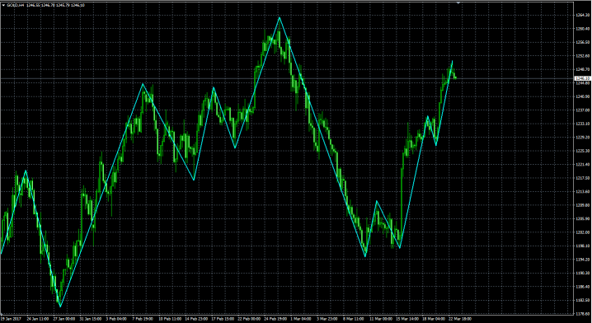Click the 1264.30 price scale label
592x323 pixels.
point(583,15)
